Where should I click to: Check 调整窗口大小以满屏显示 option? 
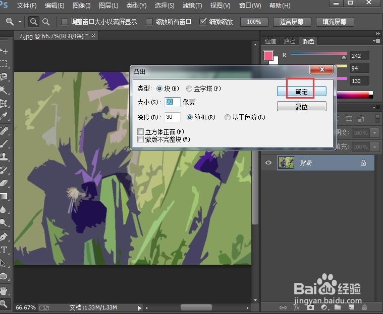point(64,22)
